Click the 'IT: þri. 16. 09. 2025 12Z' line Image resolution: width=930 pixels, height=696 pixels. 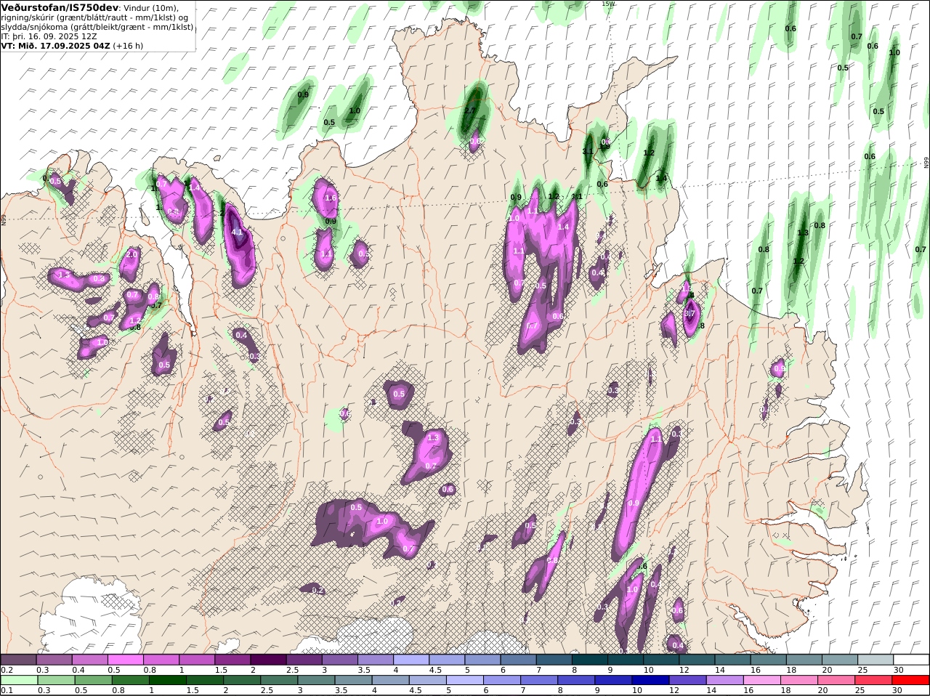[49, 36]
